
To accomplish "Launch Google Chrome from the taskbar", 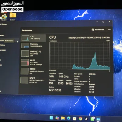I will click(81, 119).
